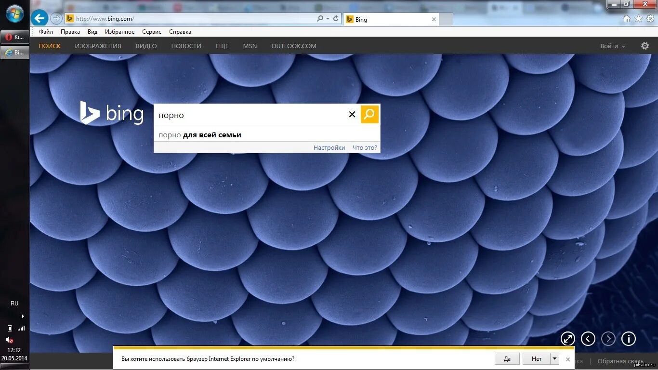
Task: Switch to the Opera taskbar button
Action: (14, 37)
